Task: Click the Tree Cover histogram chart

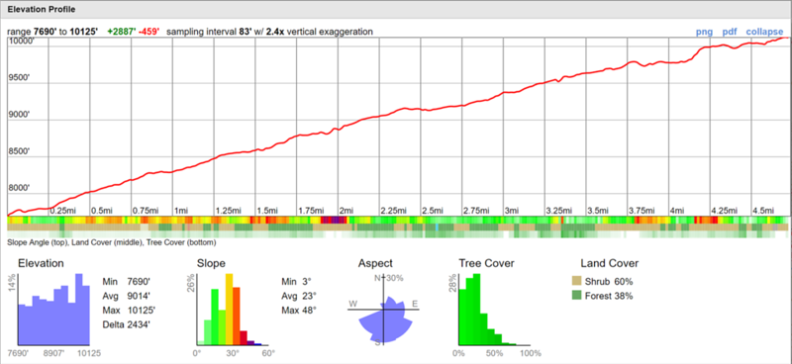Action: 494,309
